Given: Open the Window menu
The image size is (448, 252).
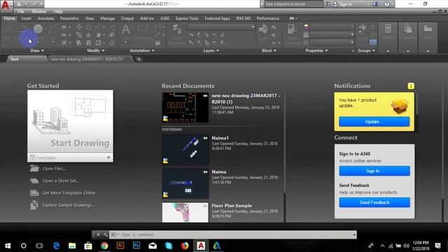Looking at the screenshot, I should 39,11.
